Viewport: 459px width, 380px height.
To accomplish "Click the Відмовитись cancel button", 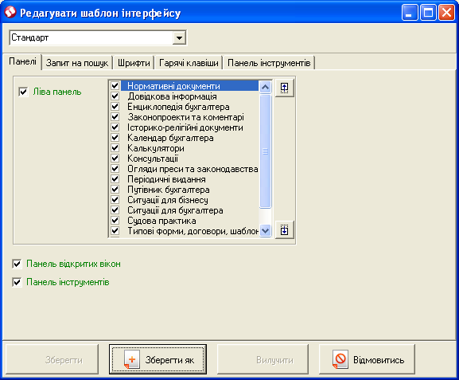I will [x=367, y=359].
